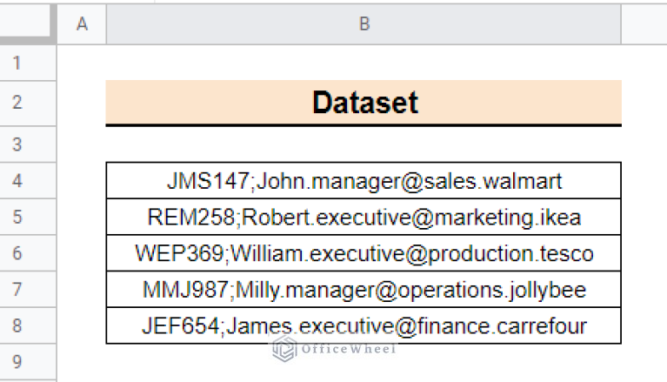Select the Dataset title cell
The height and width of the screenshot is (382, 667).
[x=364, y=103]
